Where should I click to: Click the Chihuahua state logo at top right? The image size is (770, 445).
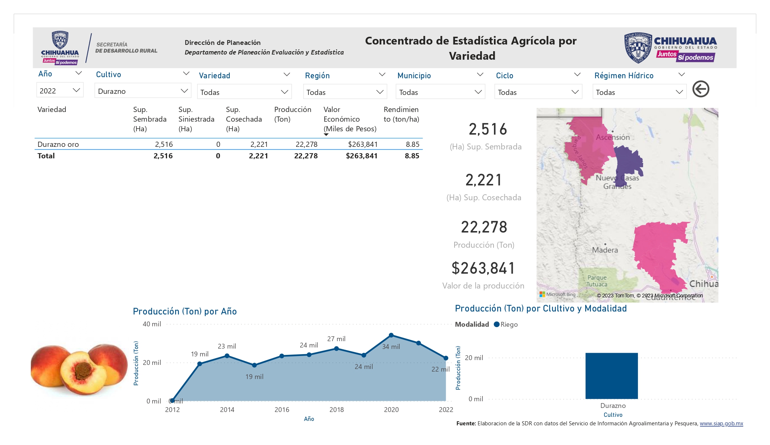click(671, 47)
